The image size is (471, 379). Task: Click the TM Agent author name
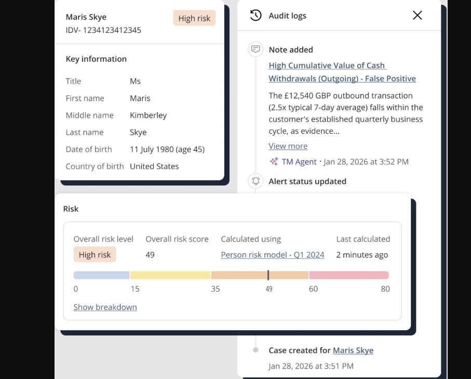[299, 162]
